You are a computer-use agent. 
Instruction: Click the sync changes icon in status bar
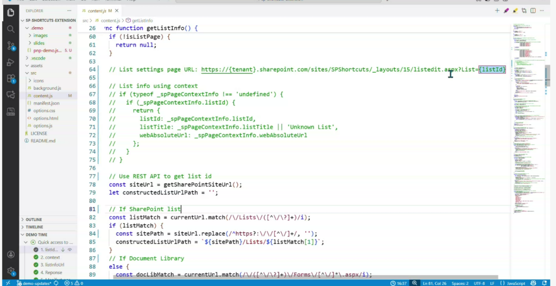(55, 283)
